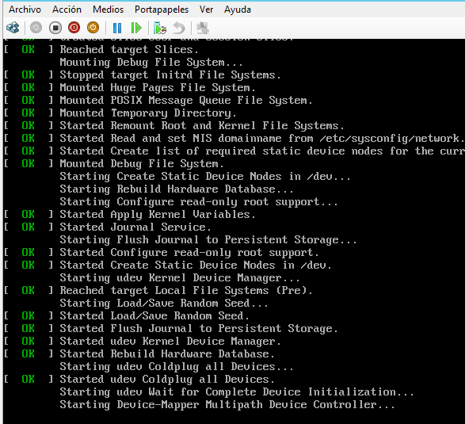Open the Acción menu
The image size is (465, 424).
(67, 10)
